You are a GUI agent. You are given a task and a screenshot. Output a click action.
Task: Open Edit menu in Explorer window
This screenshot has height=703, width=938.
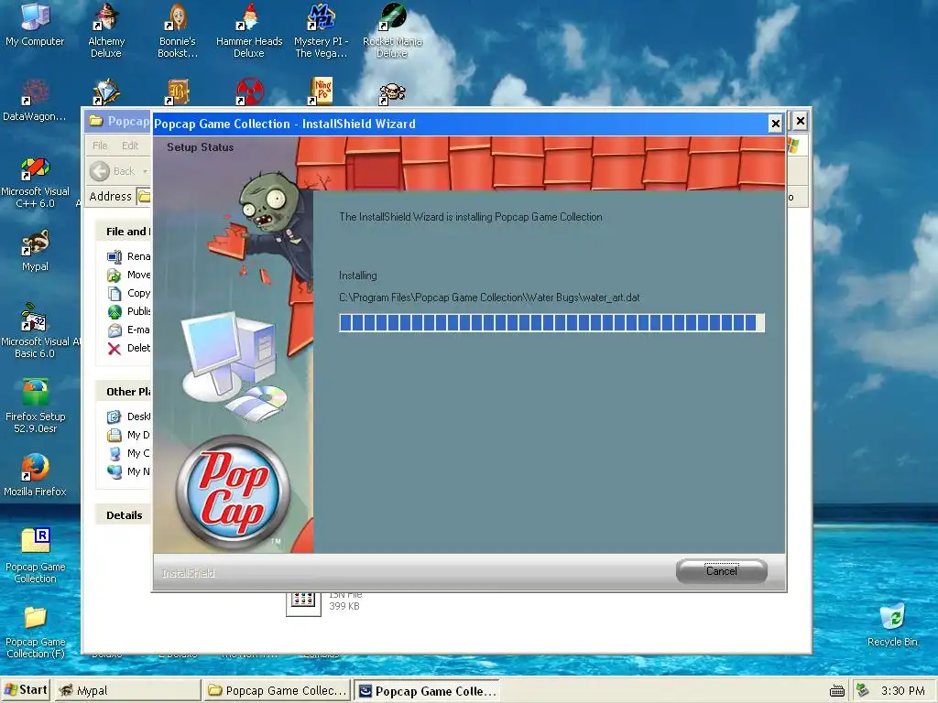point(130,146)
